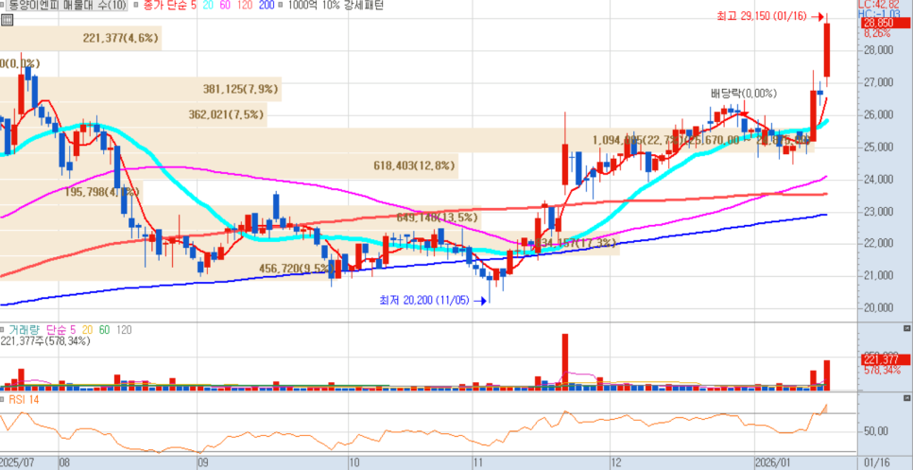Click the 221,377주(578.34%) volume readout
Image resolution: width=913 pixels, height=470 pixels.
point(45,341)
